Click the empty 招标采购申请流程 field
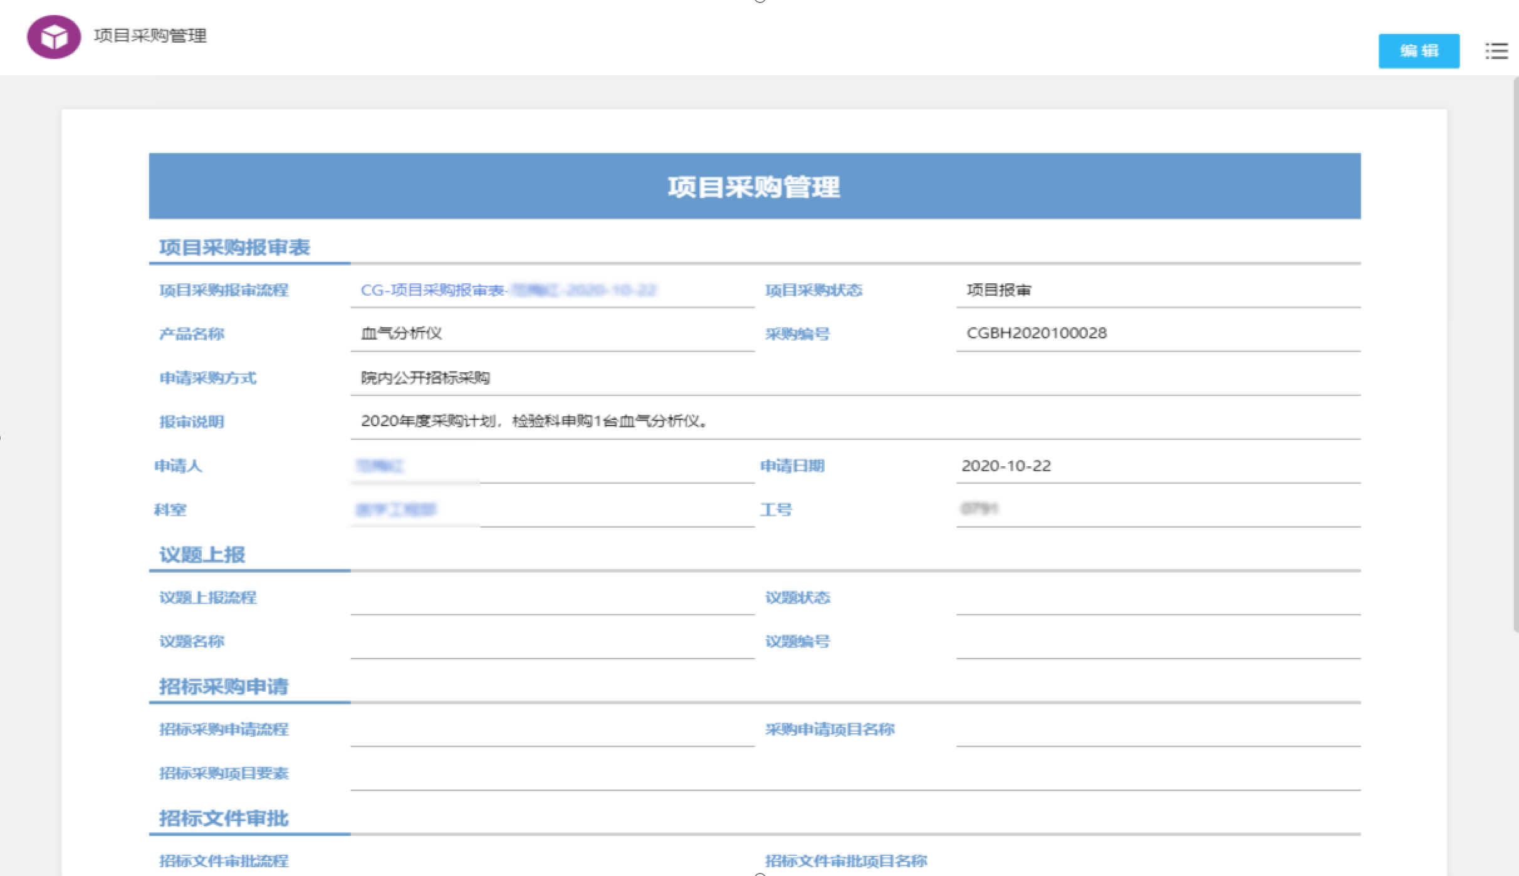1519x876 pixels. pyautogui.click(x=552, y=729)
